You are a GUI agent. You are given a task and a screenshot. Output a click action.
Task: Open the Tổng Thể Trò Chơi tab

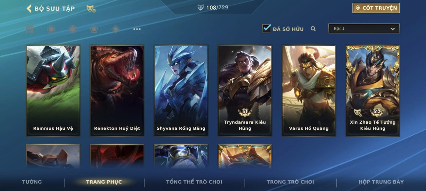coord(194,182)
